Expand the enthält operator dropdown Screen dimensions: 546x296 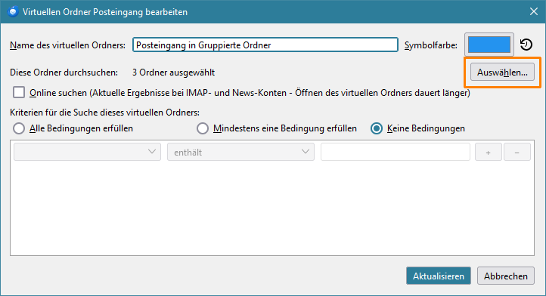(x=240, y=152)
